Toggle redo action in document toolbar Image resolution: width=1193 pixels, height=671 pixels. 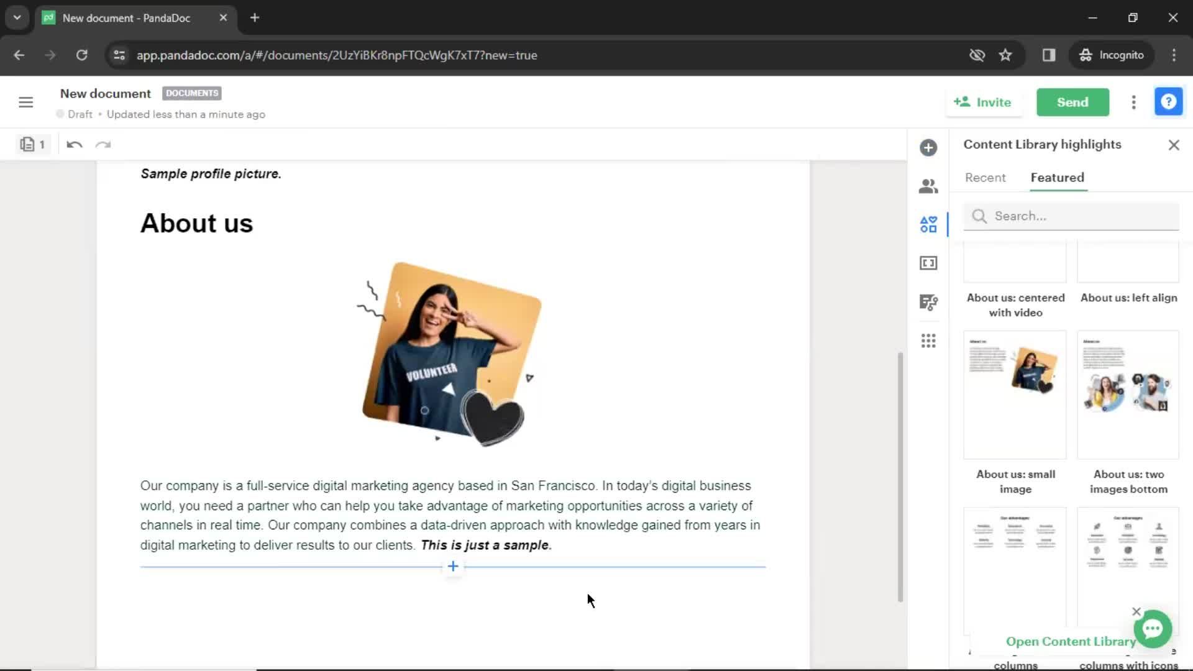tap(103, 144)
